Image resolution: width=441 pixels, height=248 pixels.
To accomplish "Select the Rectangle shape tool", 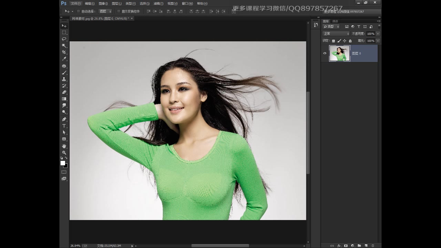I will (64, 139).
